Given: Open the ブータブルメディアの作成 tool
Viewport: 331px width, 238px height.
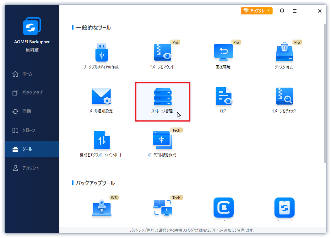Looking at the screenshot, I should click(x=101, y=56).
